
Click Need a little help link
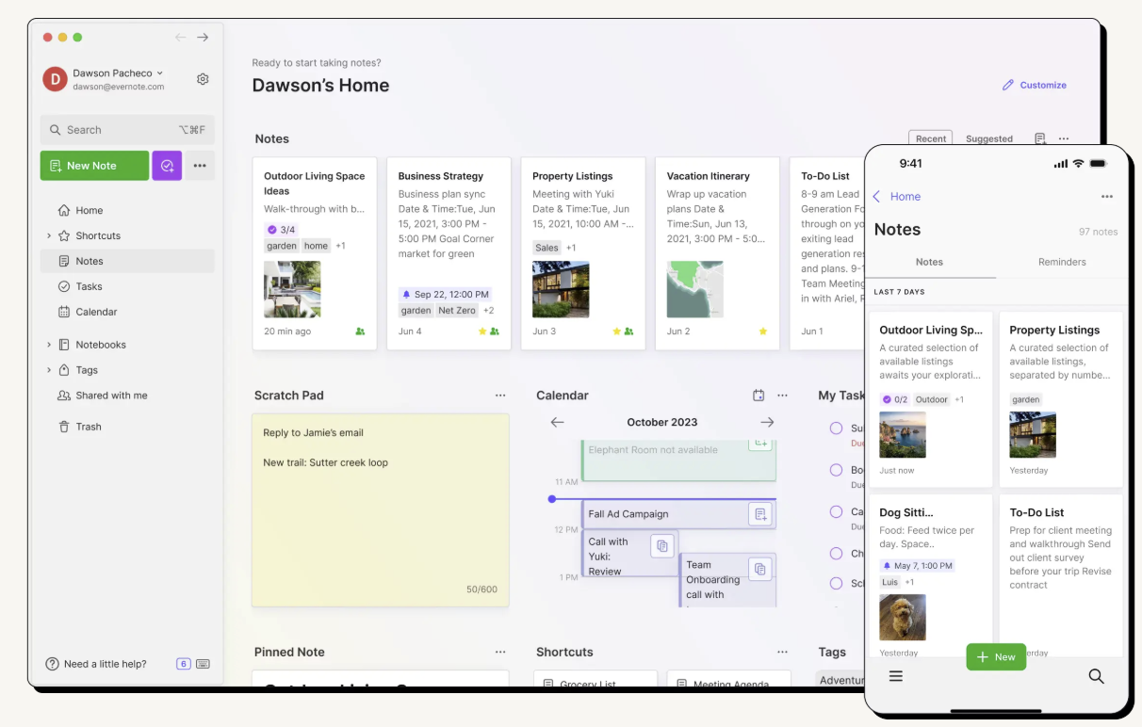96,664
